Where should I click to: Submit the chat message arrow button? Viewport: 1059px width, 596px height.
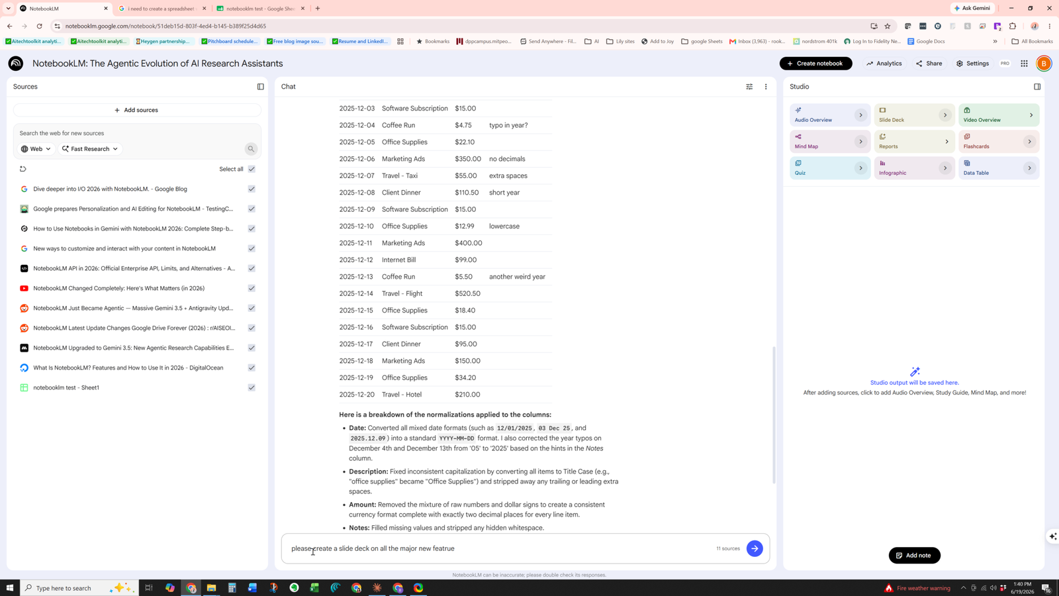pos(755,548)
